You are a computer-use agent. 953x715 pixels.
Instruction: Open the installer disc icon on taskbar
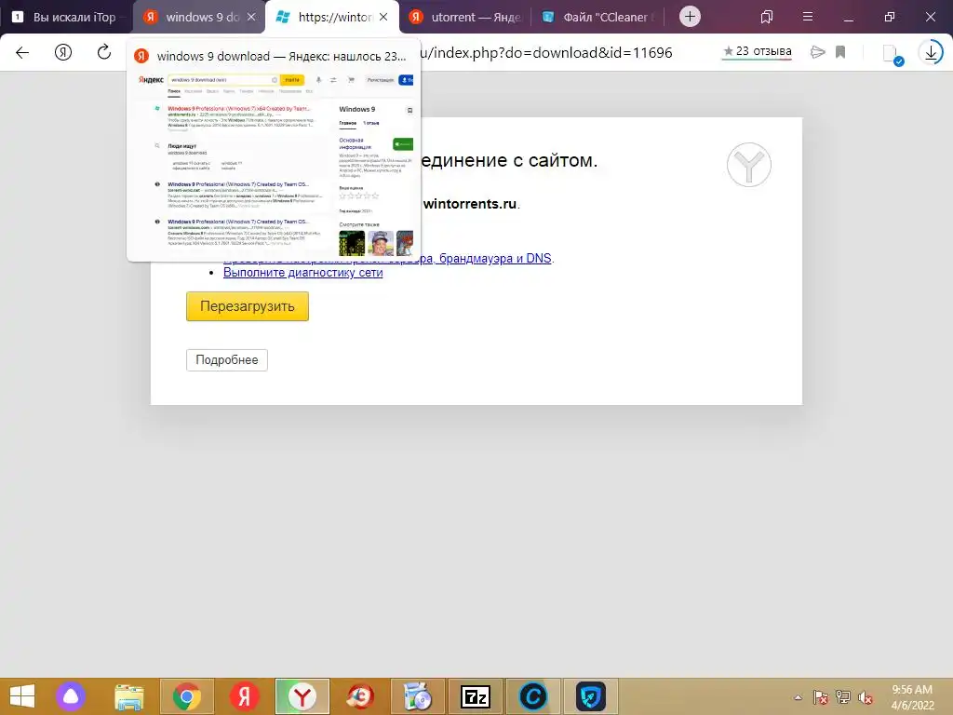[x=418, y=696]
